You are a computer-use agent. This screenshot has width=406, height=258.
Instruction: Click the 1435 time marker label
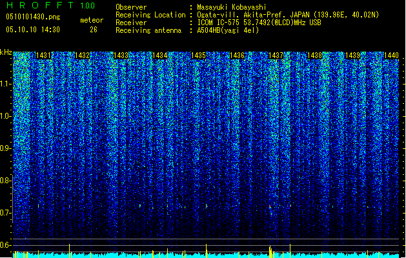pos(198,55)
